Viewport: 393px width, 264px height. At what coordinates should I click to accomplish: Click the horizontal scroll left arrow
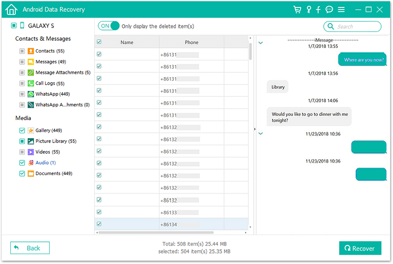pyautogui.click(x=97, y=233)
